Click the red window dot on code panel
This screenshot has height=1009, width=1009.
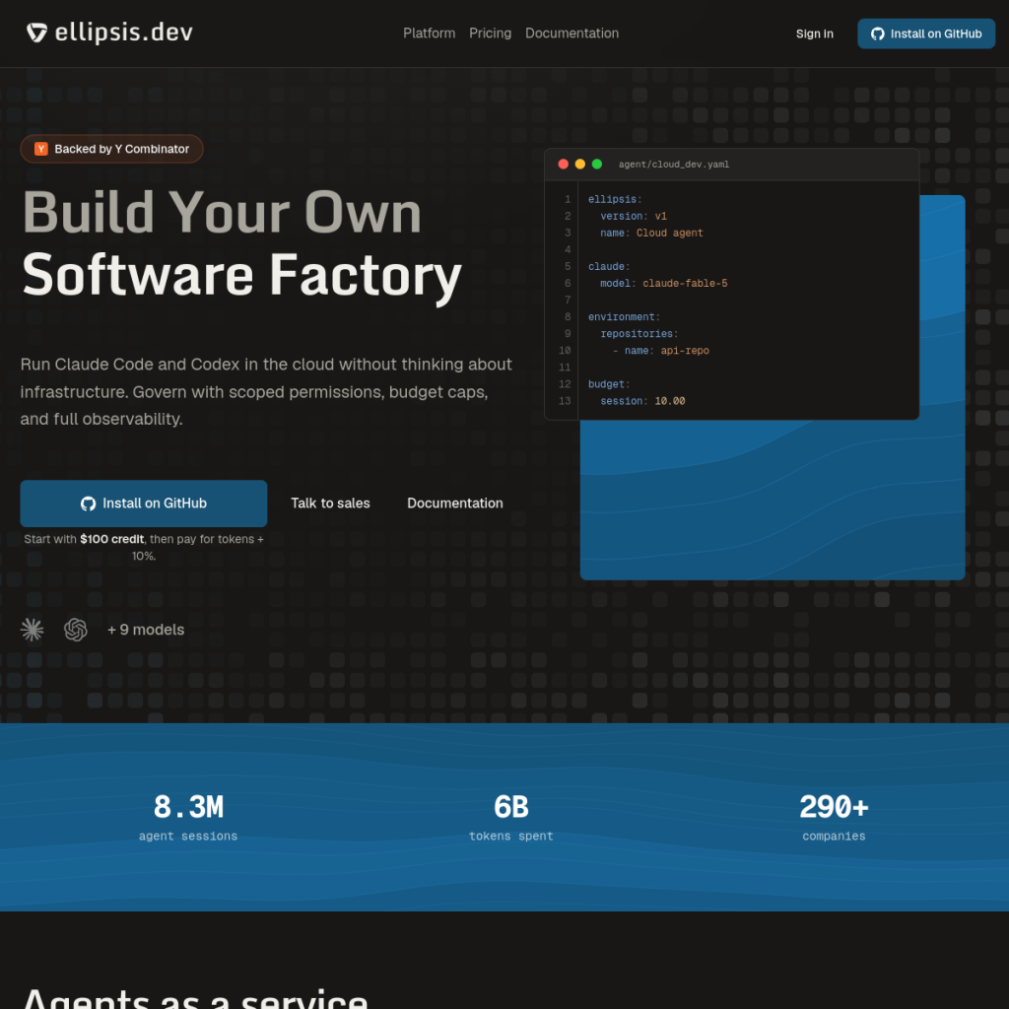563,165
